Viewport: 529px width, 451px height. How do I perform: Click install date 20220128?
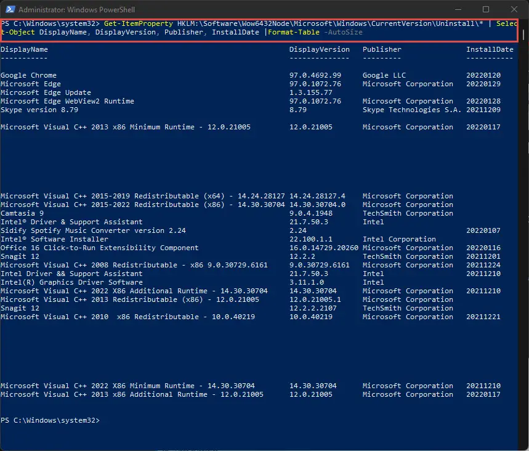pos(483,101)
